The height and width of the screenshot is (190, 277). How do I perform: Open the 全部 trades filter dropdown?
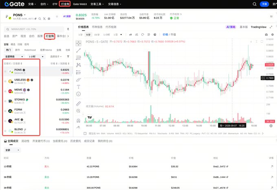coord(12,150)
